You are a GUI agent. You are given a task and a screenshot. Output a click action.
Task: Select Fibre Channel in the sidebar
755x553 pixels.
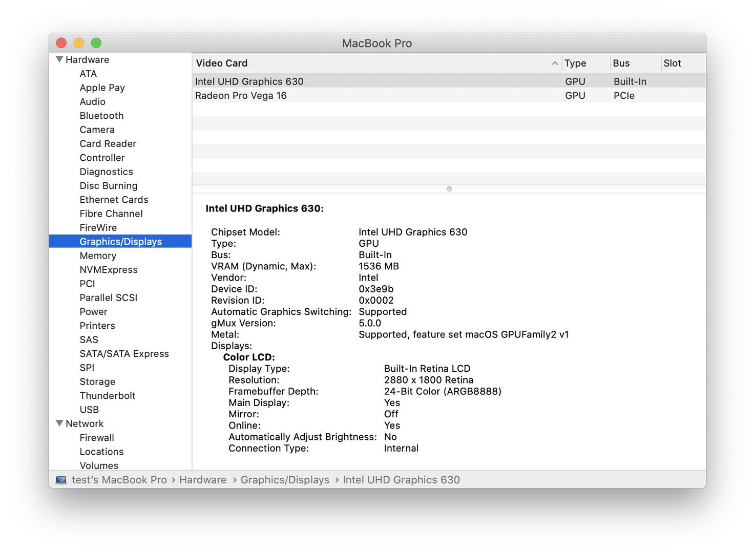(111, 214)
